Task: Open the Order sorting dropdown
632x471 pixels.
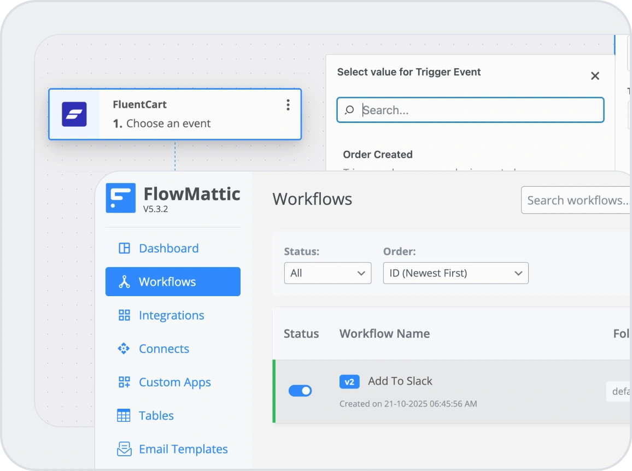Action: point(455,273)
